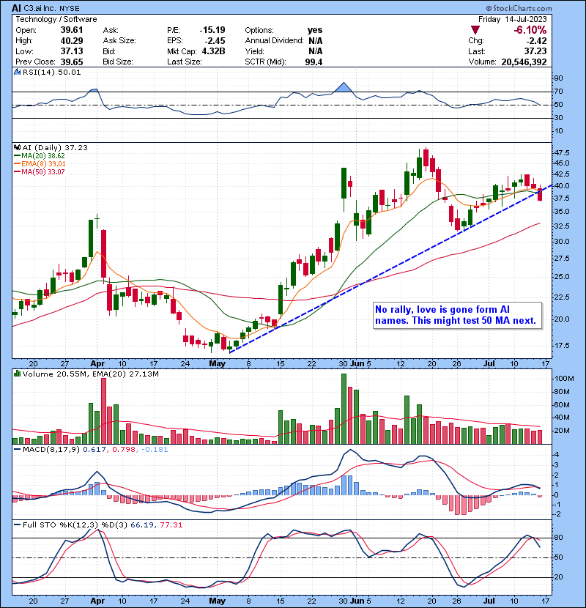
Task: Open the StockCharts.com watermark link
Action: coord(545,7)
